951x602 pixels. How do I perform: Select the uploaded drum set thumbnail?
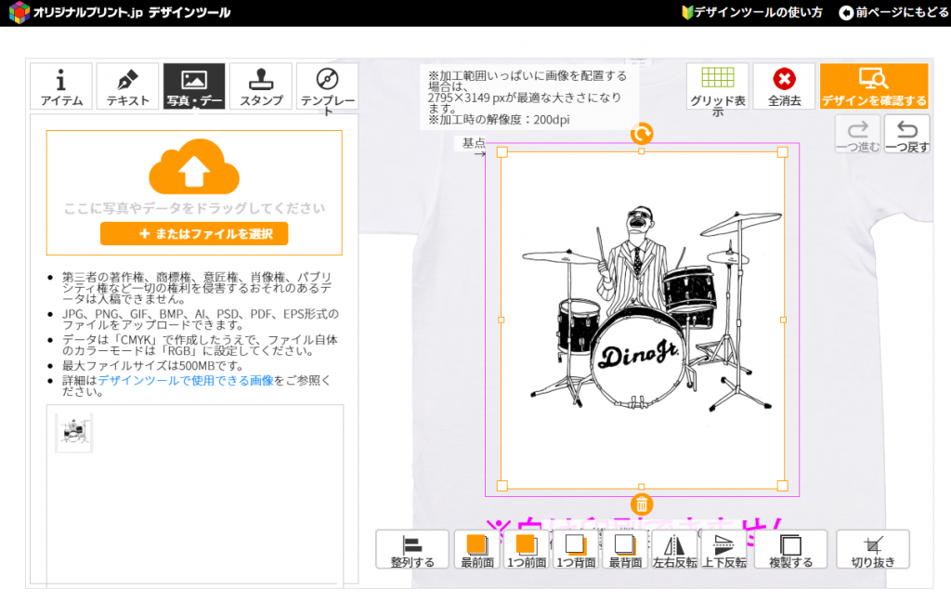pyautogui.click(x=74, y=433)
